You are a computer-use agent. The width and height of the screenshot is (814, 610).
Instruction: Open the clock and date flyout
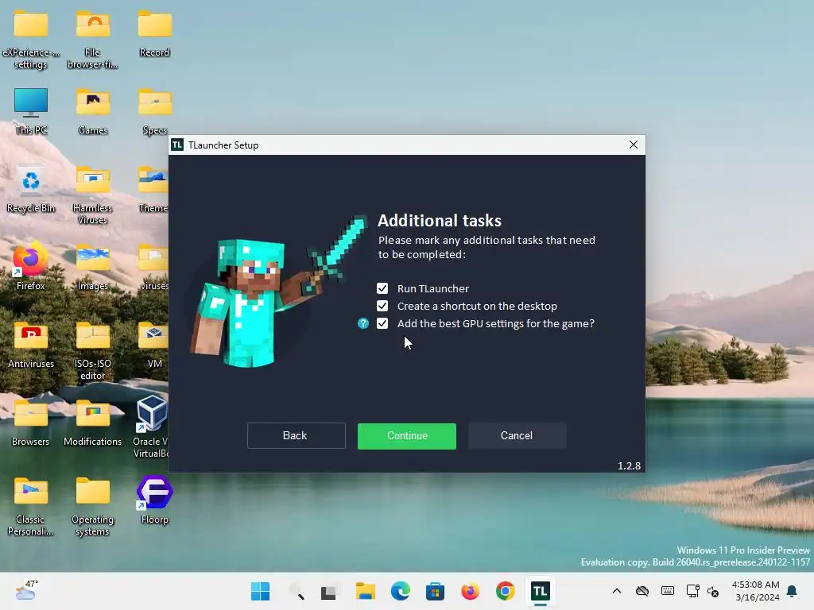point(756,591)
